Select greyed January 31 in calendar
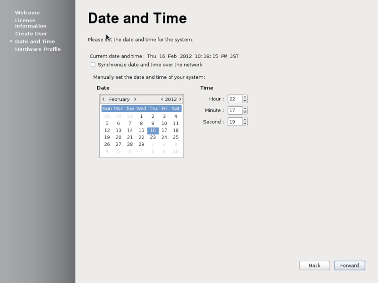This screenshot has height=283, width=378. click(130, 117)
